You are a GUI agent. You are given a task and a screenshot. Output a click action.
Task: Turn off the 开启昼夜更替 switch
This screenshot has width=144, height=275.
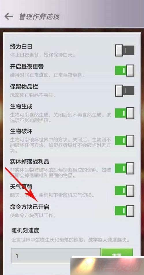(125, 70)
